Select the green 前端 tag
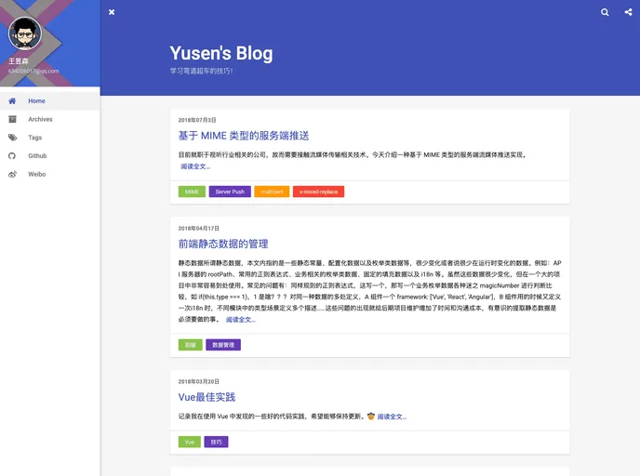Screen dimensions: 640x476 (190, 345)
